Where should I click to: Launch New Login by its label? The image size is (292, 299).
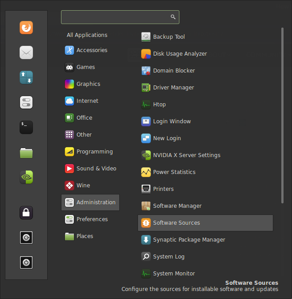[167, 138]
